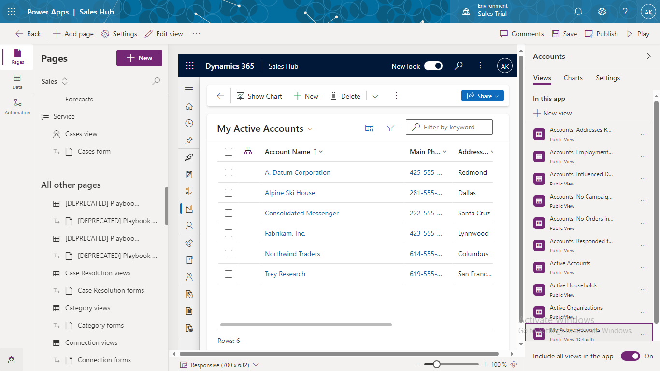Click the Publish button
Viewport: 660px width, 371px height.
pyautogui.click(x=601, y=33)
